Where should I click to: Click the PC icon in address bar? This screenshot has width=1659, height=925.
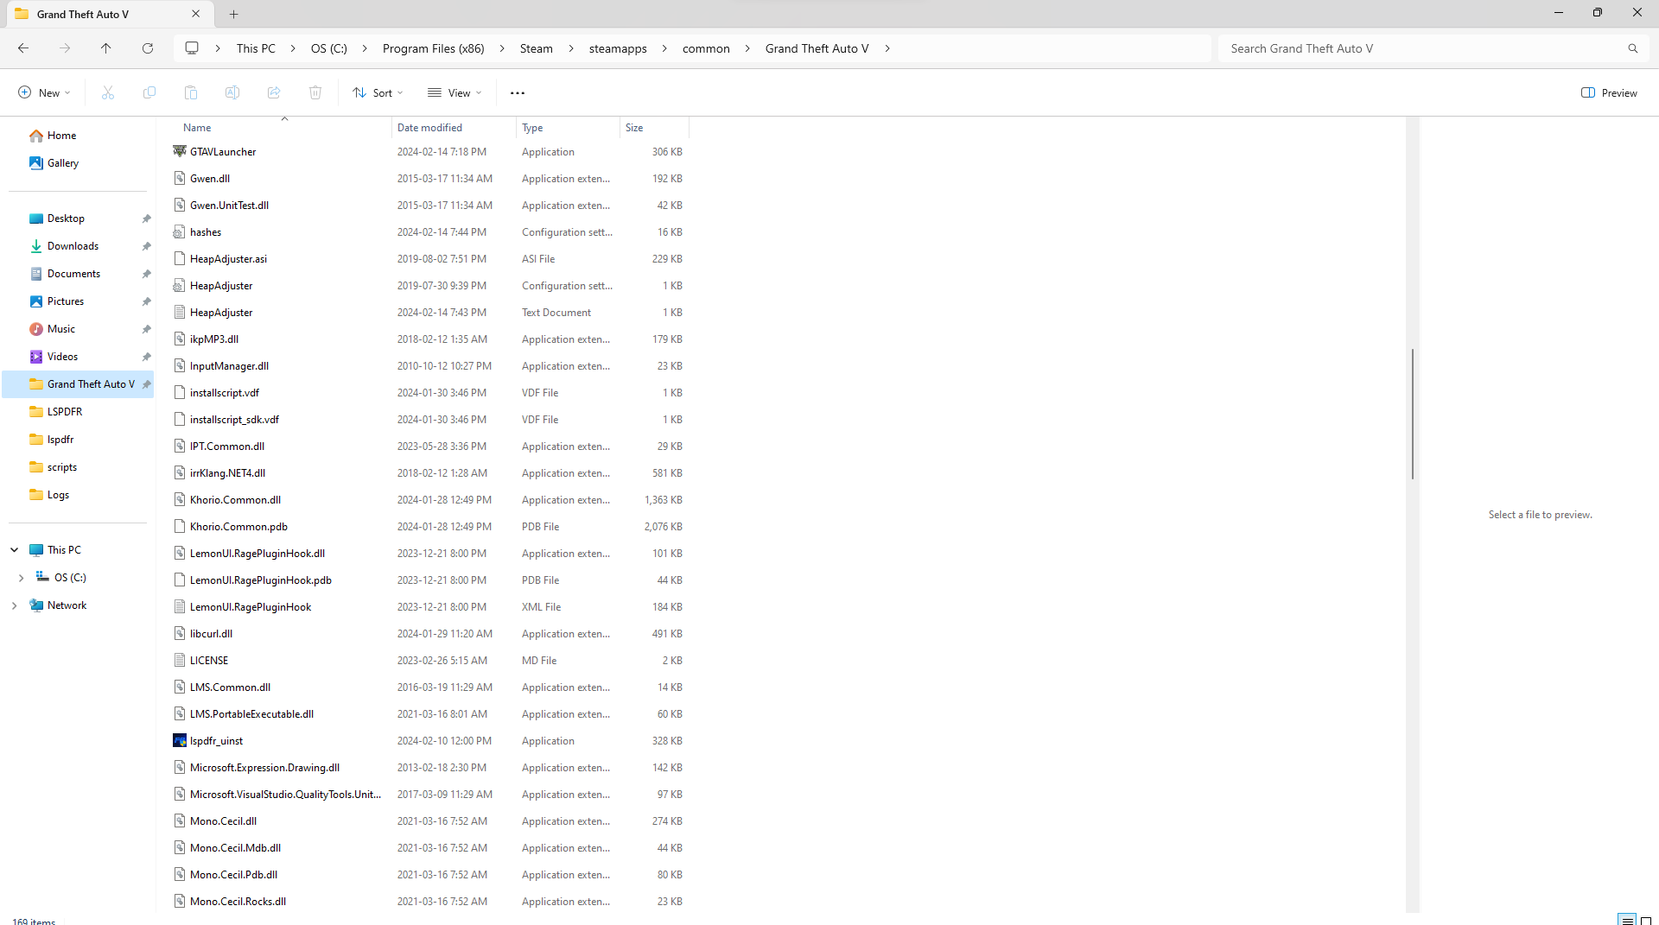point(192,48)
